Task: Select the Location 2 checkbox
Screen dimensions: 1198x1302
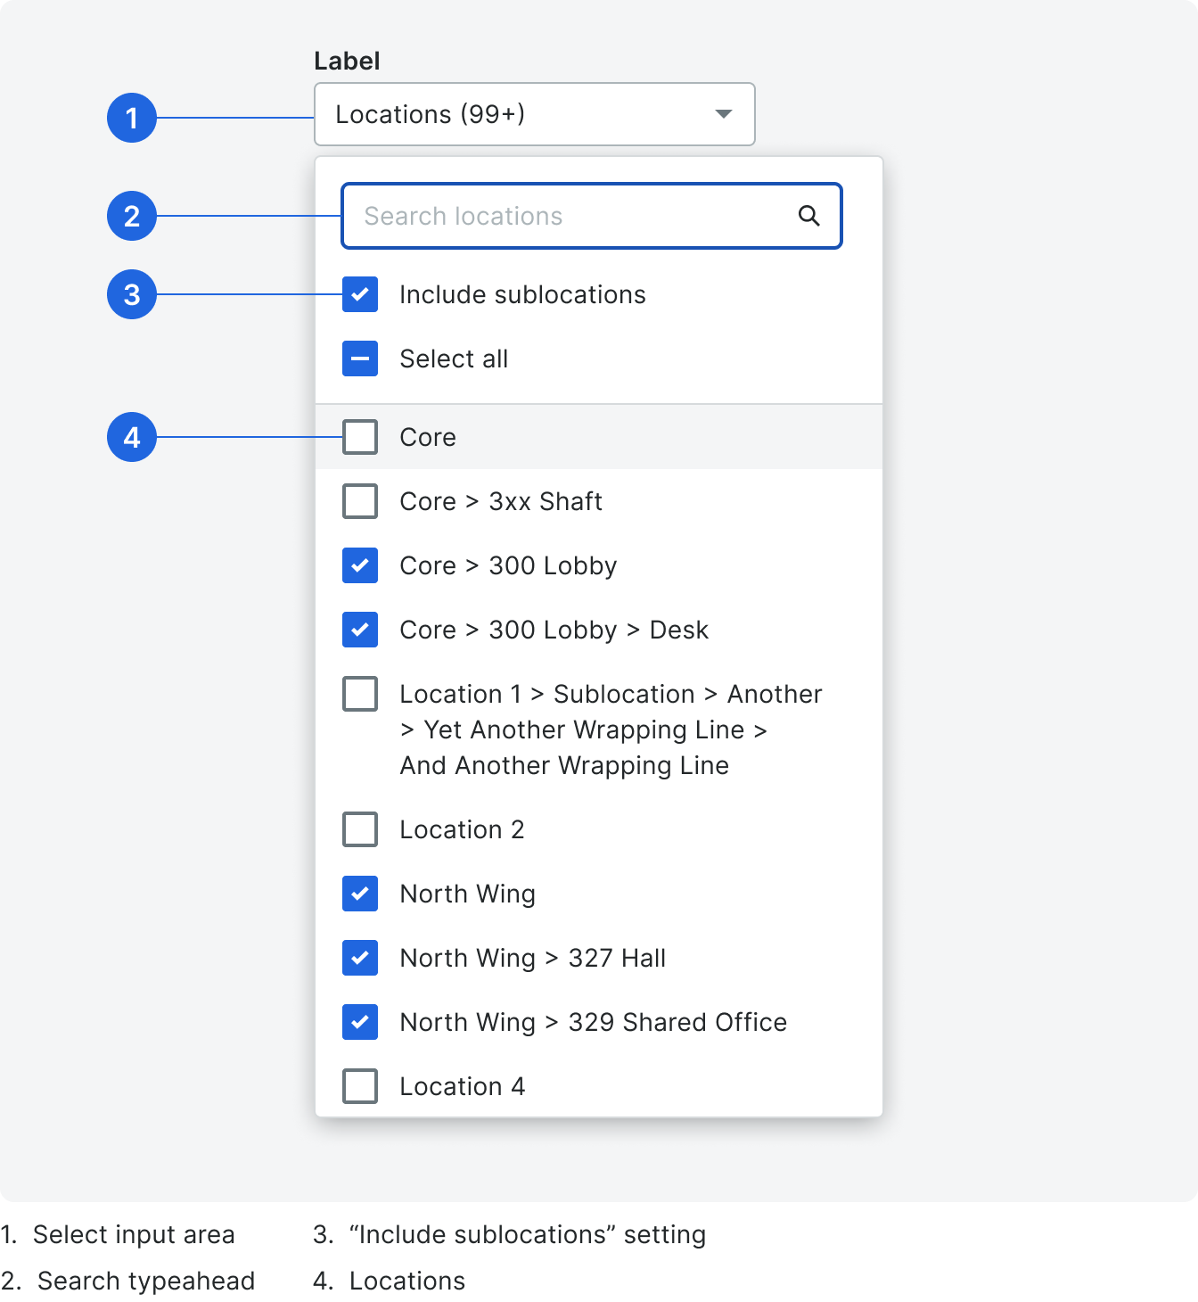Action: coord(360,829)
